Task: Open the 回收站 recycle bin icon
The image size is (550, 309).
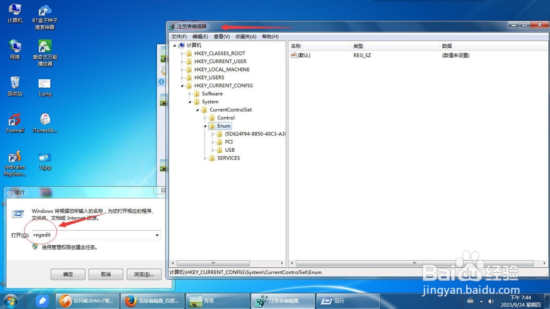Action: click(x=15, y=86)
